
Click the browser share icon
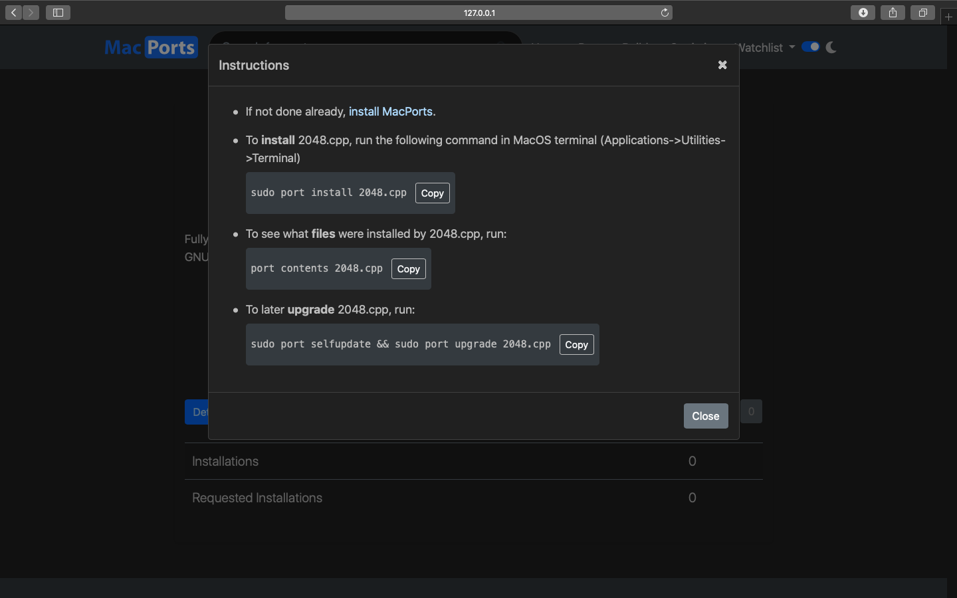[x=893, y=13]
